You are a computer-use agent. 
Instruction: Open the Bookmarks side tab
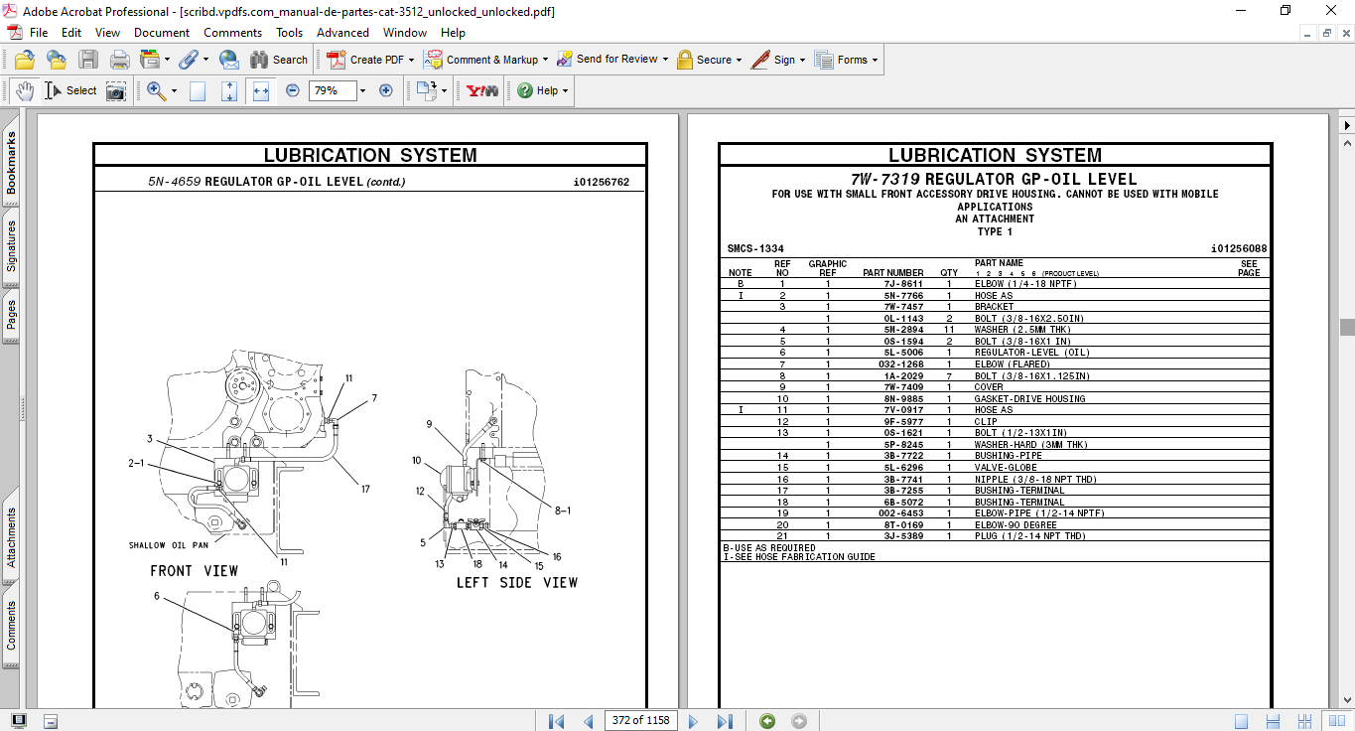coord(12,163)
